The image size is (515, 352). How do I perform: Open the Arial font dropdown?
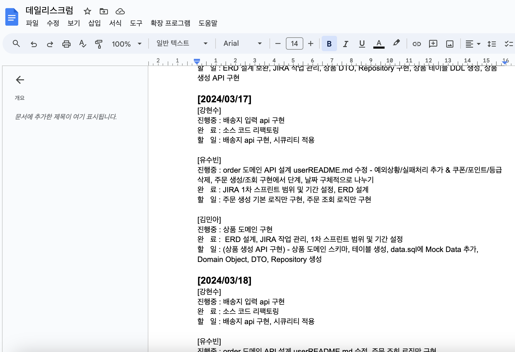pyautogui.click(x=242, y=43)
